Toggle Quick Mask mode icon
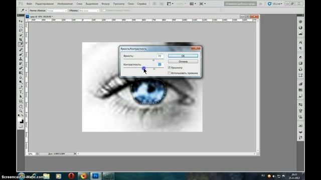The image size is (321, 180). tap(21, 126)
